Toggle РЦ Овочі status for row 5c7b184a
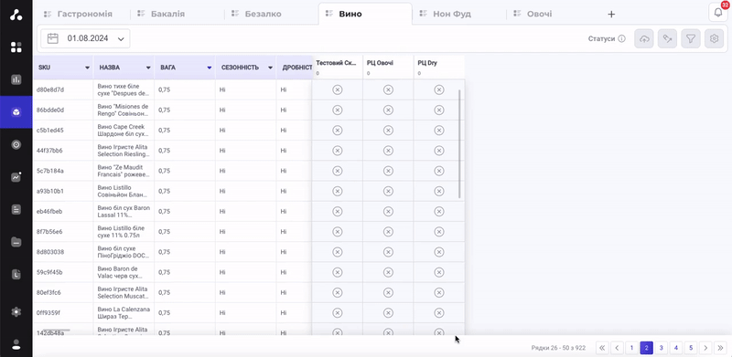 (x=388, y=171)
